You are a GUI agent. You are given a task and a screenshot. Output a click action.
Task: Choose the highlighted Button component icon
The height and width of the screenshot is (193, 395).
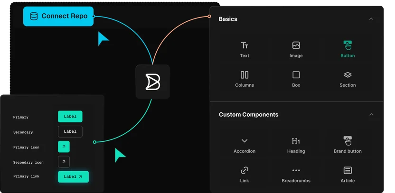pos(348,46)
